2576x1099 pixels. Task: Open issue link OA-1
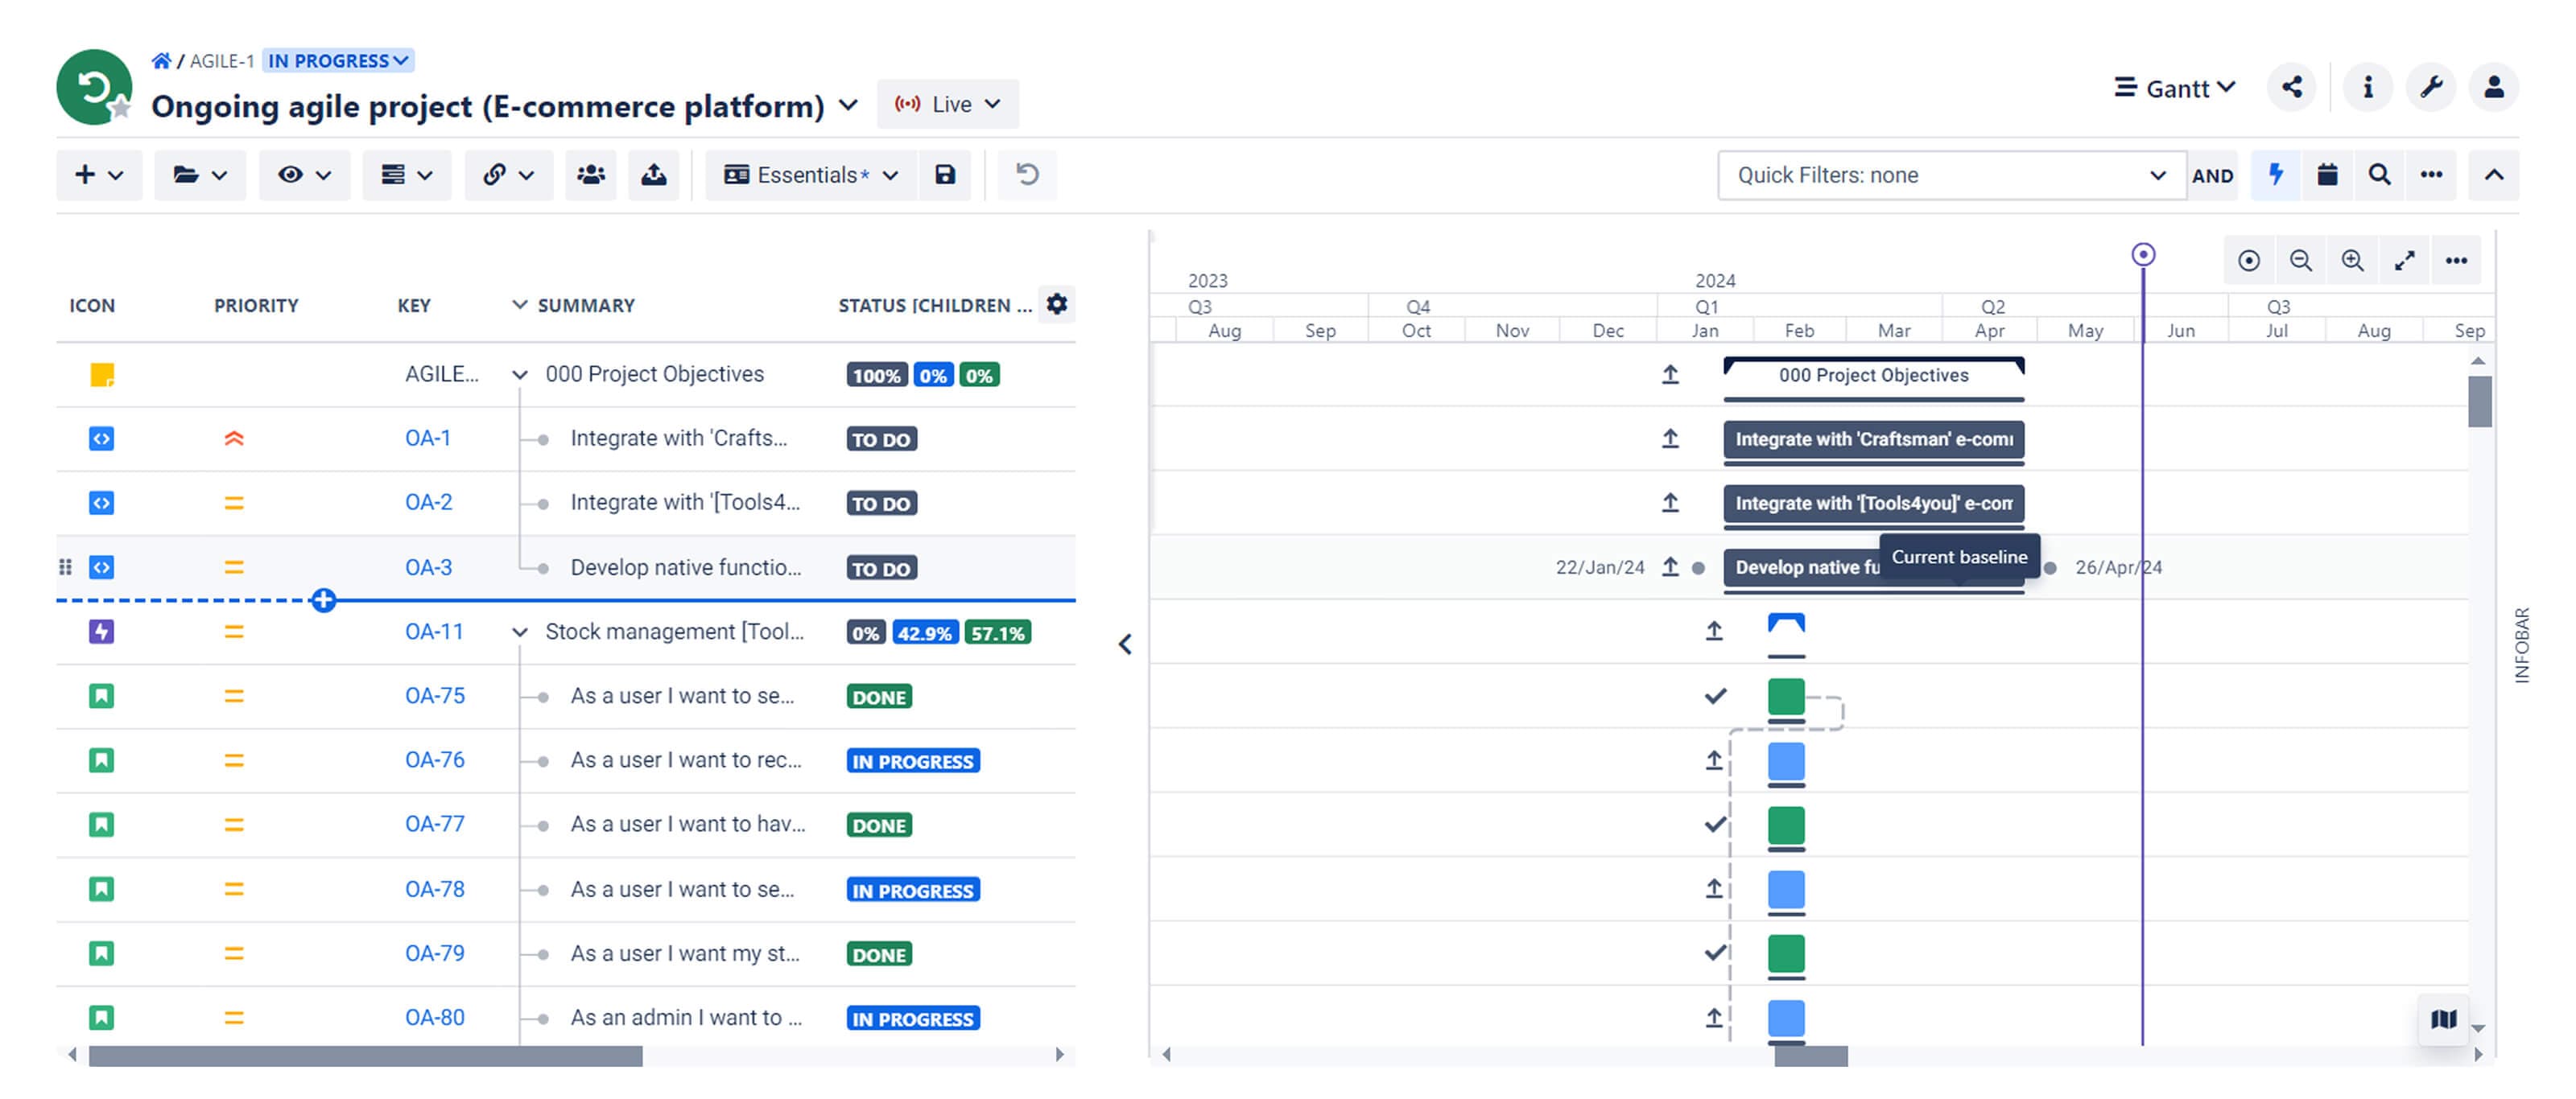tap(427, 438)
